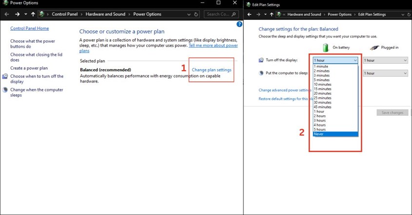Image resolution: width=412 pixels, height=215 pixels.
Task: Click Hardware and Sound breadcrumb in Power Options window
Action: [x=105, y=14]
